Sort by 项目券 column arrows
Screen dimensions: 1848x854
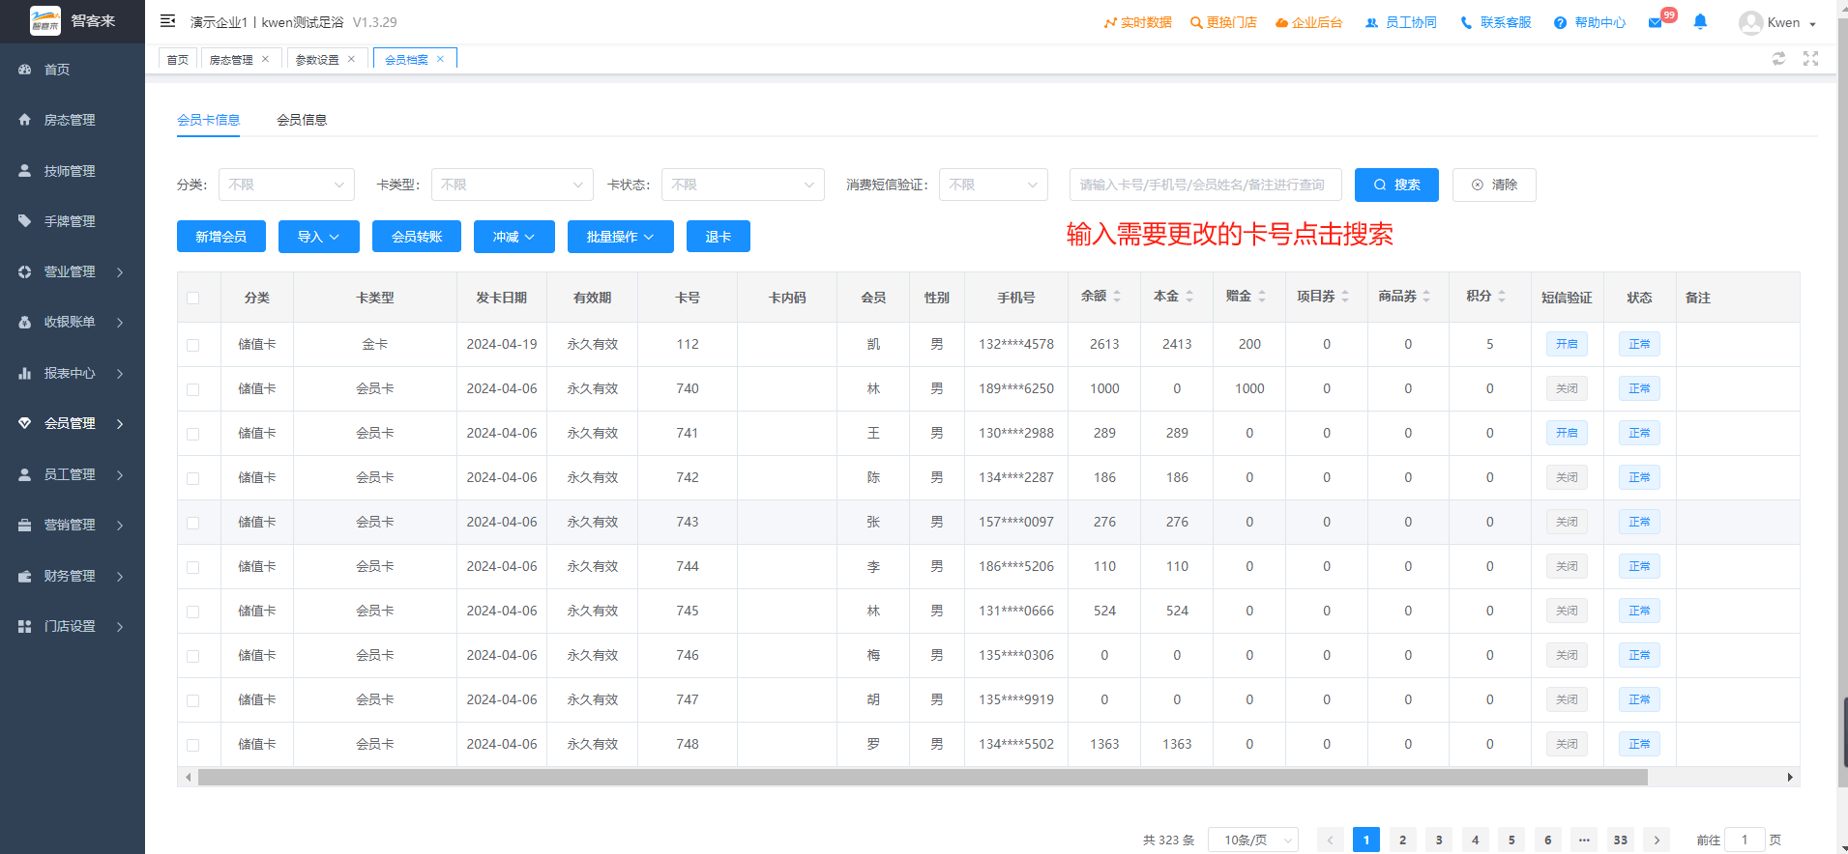tap(1345, 297)
